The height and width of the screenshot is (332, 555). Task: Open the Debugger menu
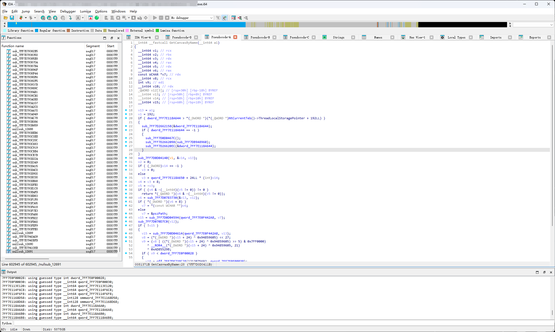pos(68,11)
